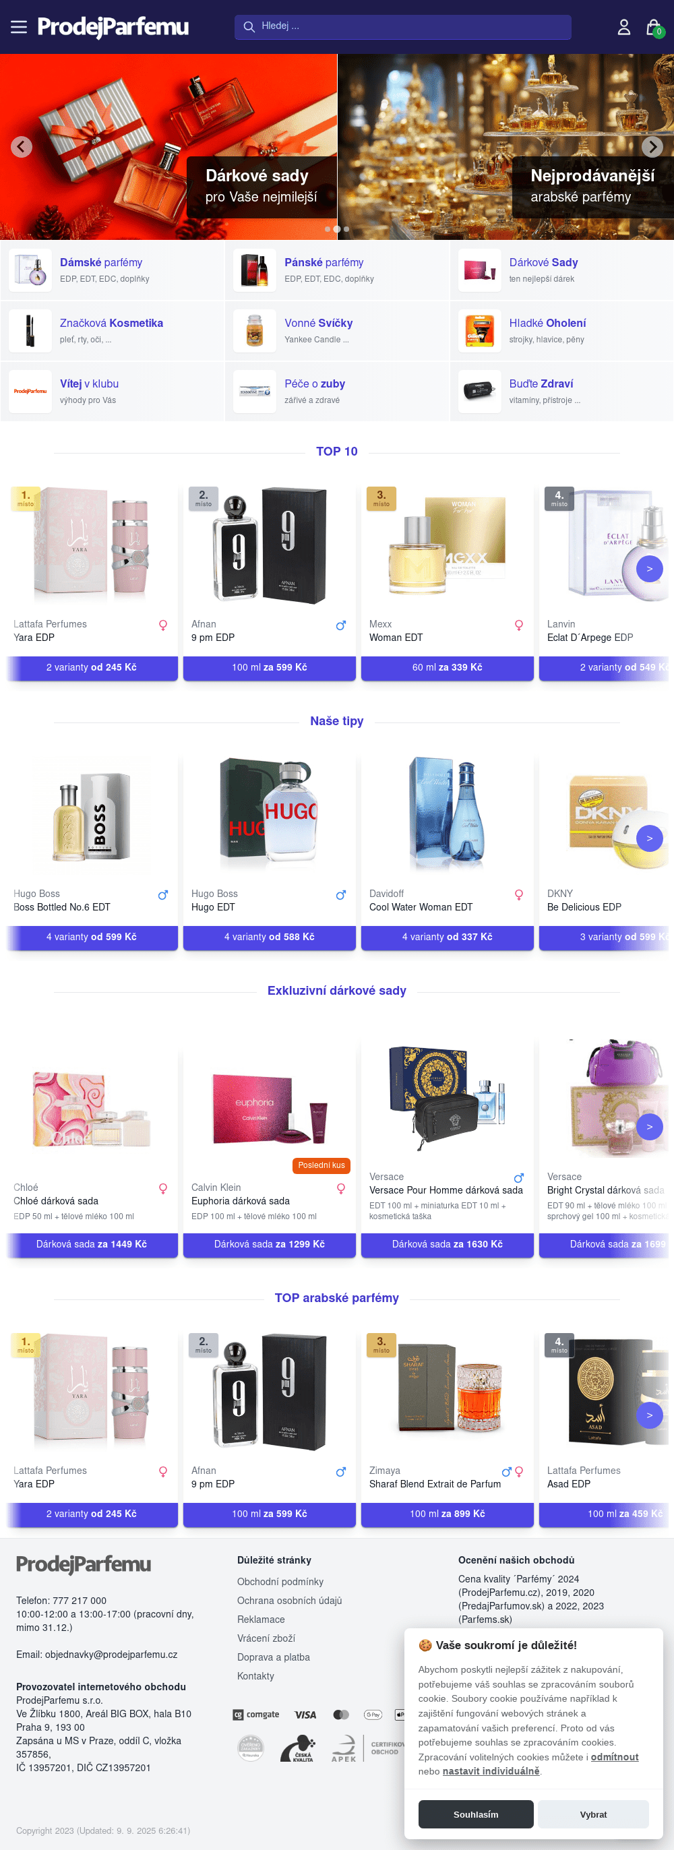Advance TOP arabské parfémy carousel arrow
Image resolution: width=674 pixels, height=1850 pixels.
pos(649,1415)
